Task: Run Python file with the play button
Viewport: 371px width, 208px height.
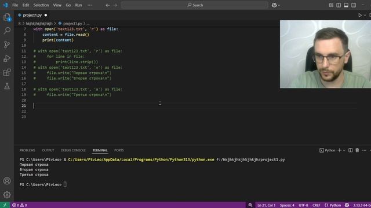Action: 360,16
